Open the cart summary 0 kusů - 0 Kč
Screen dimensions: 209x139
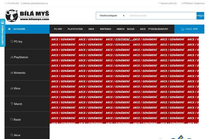[x=189, y=29]
